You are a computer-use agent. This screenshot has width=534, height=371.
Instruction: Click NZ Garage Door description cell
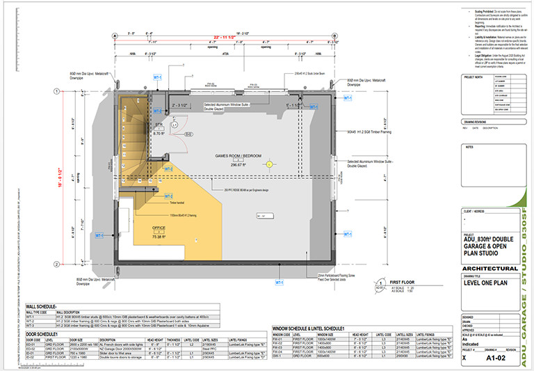[x=122, y=349]
